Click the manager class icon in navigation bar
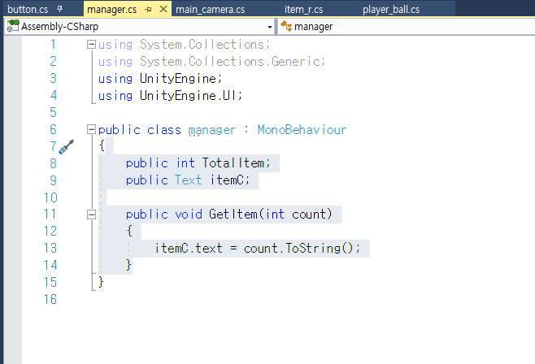Image resolution: width=535 pixels, height=364 pixels. pos(286,26)
